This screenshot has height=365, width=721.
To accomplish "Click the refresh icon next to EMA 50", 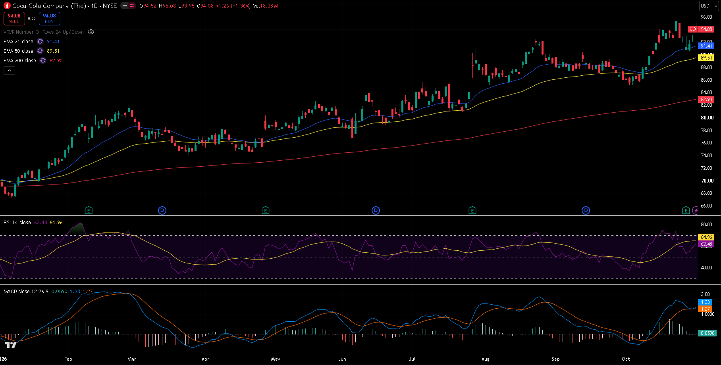I will coord(40,51).
